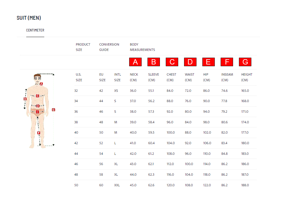Click the G height marker right of figure
The image size is (295, 206).
click(x=53, y=110)
